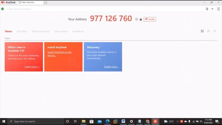Screen dimensions: 222x125
Task: Switch to the Favorites tab
Action: (x=22, y=31)
